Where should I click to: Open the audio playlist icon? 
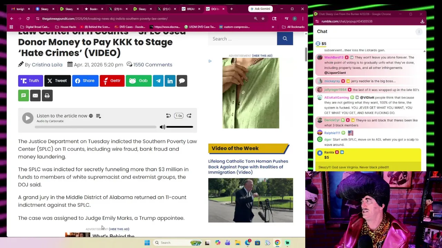98,116
